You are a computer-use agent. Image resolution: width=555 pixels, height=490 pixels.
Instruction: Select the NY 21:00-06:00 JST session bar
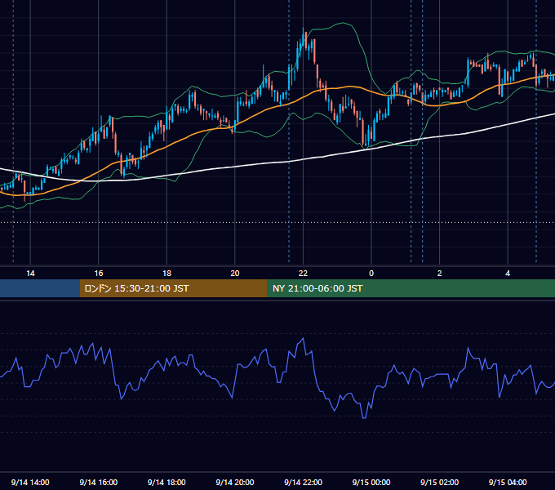(411, 288)
